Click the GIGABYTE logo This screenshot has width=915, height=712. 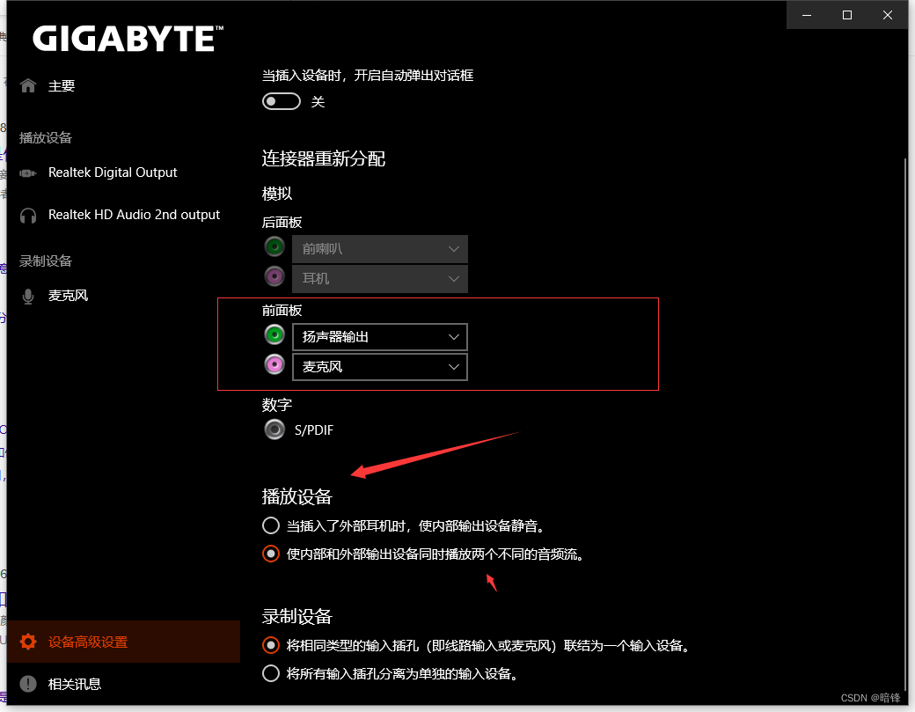[x=128, y=39]
